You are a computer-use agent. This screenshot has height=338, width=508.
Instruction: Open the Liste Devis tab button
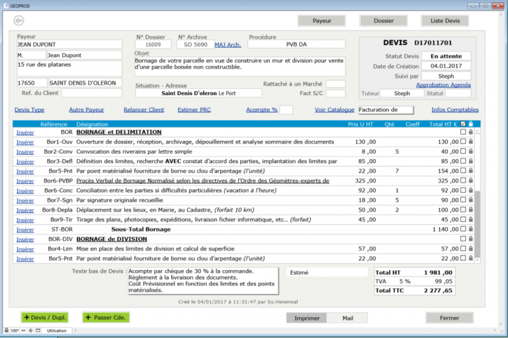[x=445, y=21]
